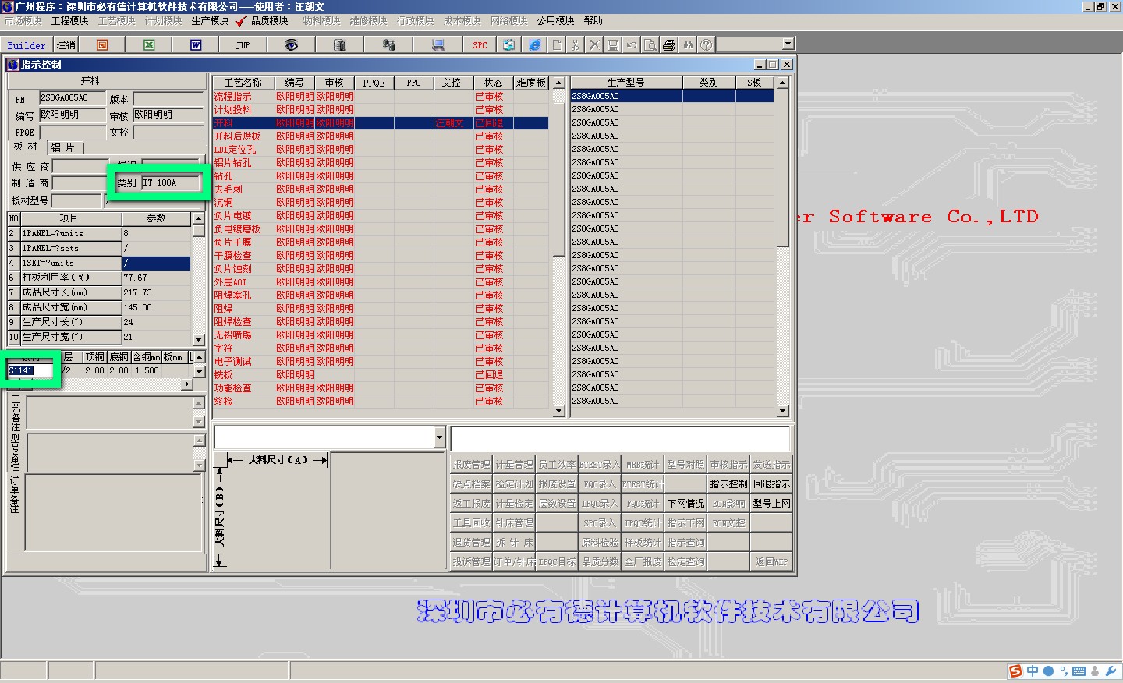Viewport: 1123px width, 683px height.
Task: Click the new blank page icon
Action: click(x=557, y=45)
